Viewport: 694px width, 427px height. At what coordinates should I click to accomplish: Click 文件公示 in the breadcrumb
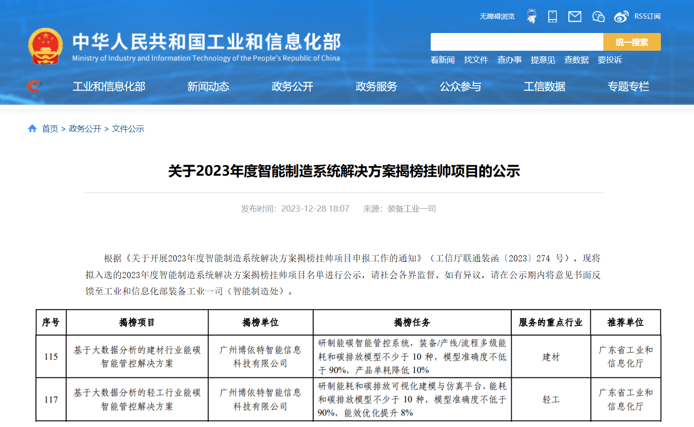click(128, 129)
